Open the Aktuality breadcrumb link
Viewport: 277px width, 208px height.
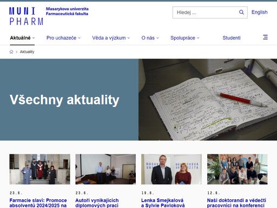[27, 52]
